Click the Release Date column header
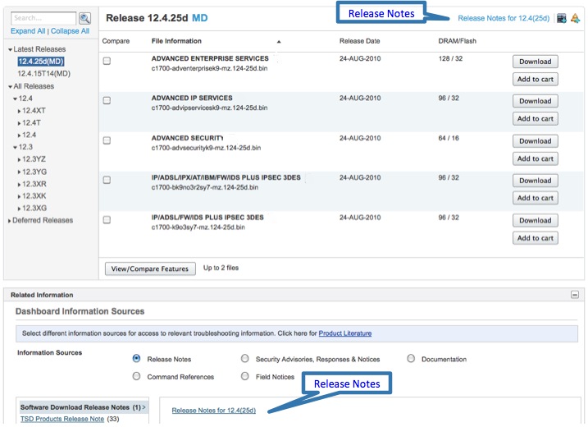The height and width of the screenshot is (427, 588). pyautogui.click(x=360, y=41)
